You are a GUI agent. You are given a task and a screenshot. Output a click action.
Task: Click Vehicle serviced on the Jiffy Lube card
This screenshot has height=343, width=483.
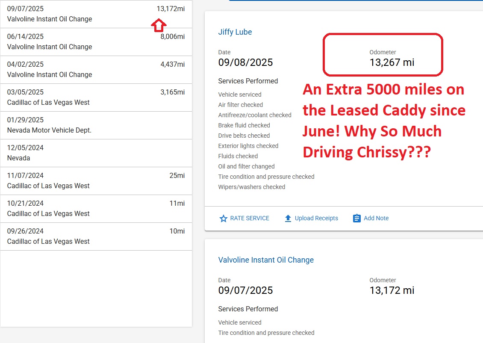[240, 95]
